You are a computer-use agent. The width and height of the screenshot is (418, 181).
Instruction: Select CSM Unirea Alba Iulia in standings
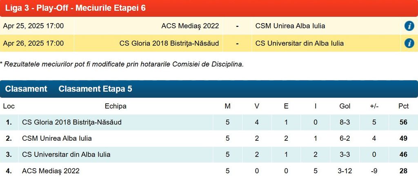point(57,138)
